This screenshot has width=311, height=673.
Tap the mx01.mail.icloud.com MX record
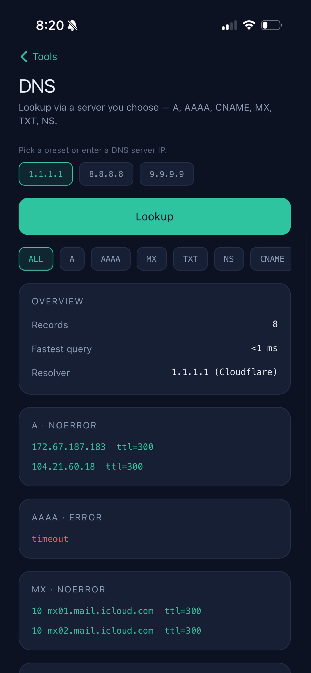coord(116,611)
